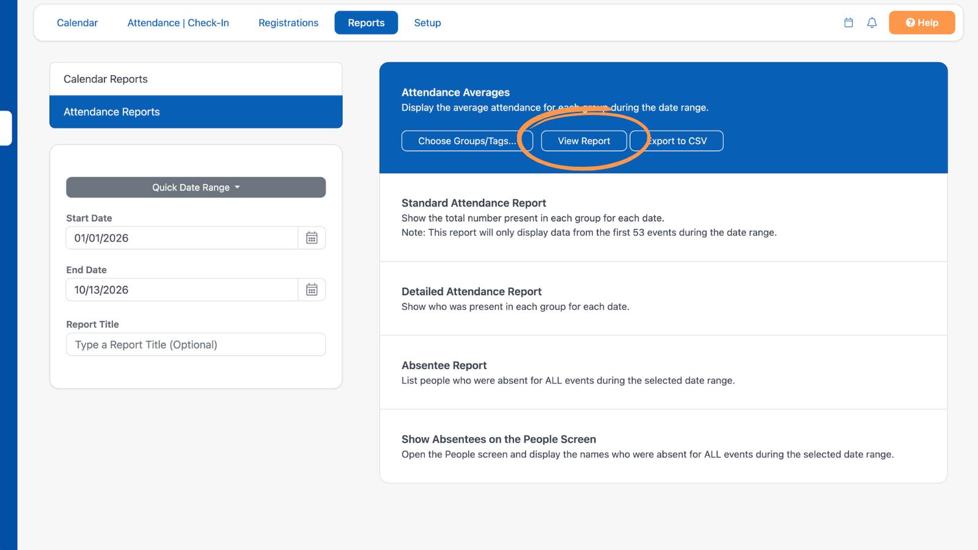978x550 pixels.
Task: Open the Setup tab
Action: [427, 23]
